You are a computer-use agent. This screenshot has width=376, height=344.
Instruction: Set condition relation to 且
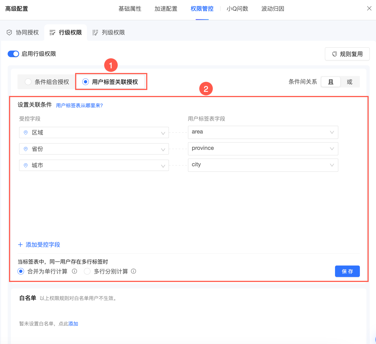pyautogui.click(x=331, y=82)
